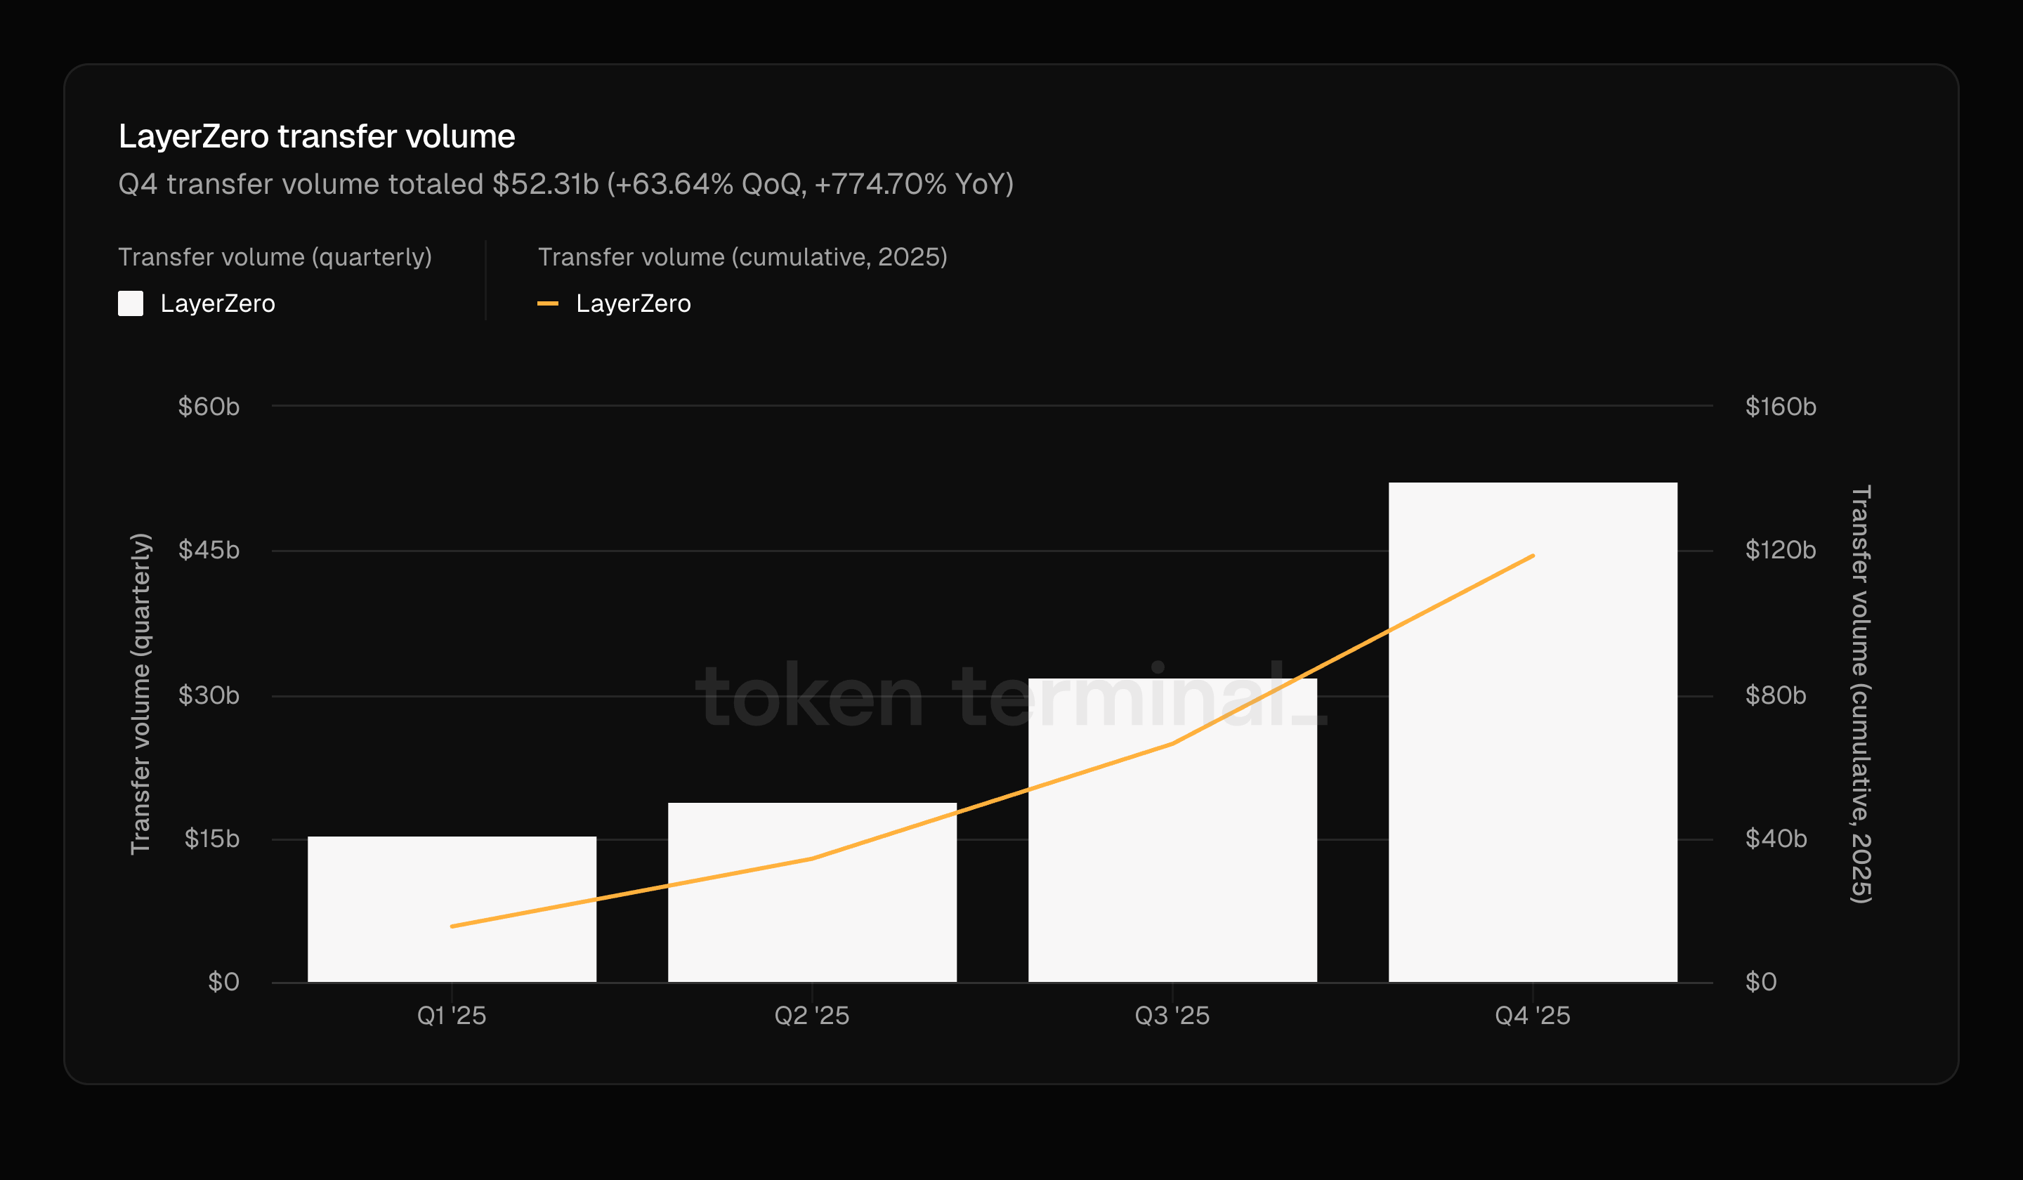Click the Transfer volume (quarterly) legend heading

click(x=275, y=257)
